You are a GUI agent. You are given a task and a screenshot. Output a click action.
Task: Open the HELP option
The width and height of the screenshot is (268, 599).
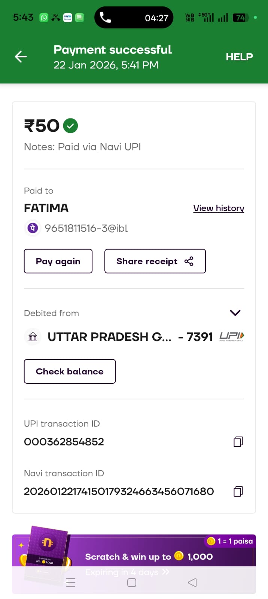click(x=239, y=57)
